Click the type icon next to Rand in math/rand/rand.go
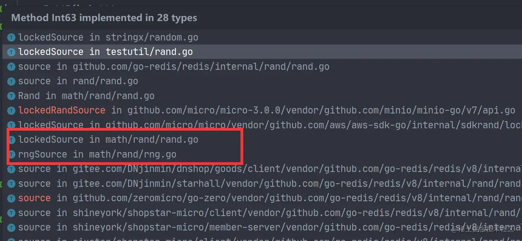522x241 pixels. tap(11, 96)
